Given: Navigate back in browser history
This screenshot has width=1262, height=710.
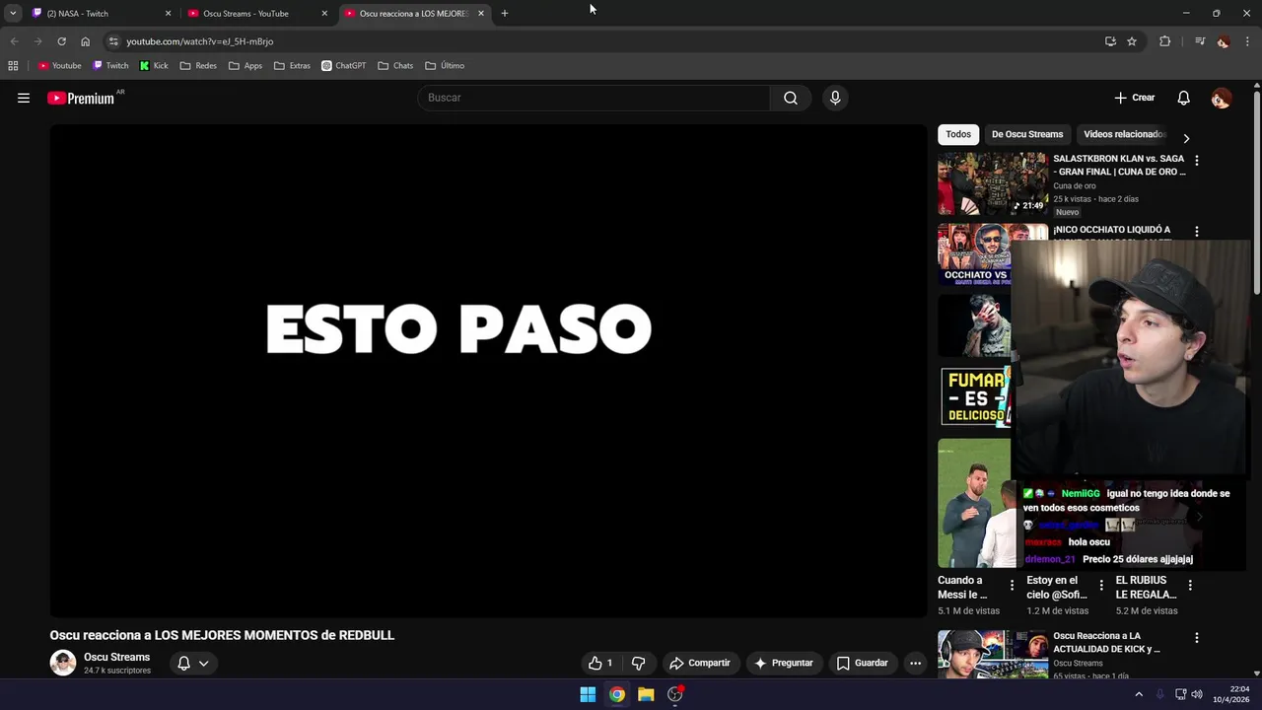Looking at the screenshot, I should click(x=14, y=41).
